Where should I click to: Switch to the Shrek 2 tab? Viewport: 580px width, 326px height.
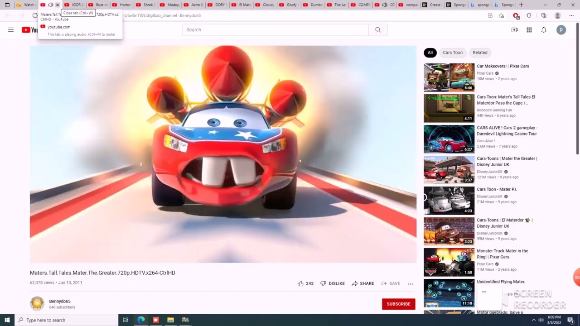tap(146, 5)
